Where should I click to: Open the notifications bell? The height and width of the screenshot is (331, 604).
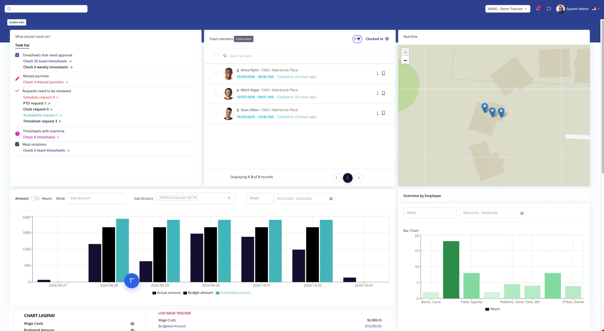[x=538, y=9]
